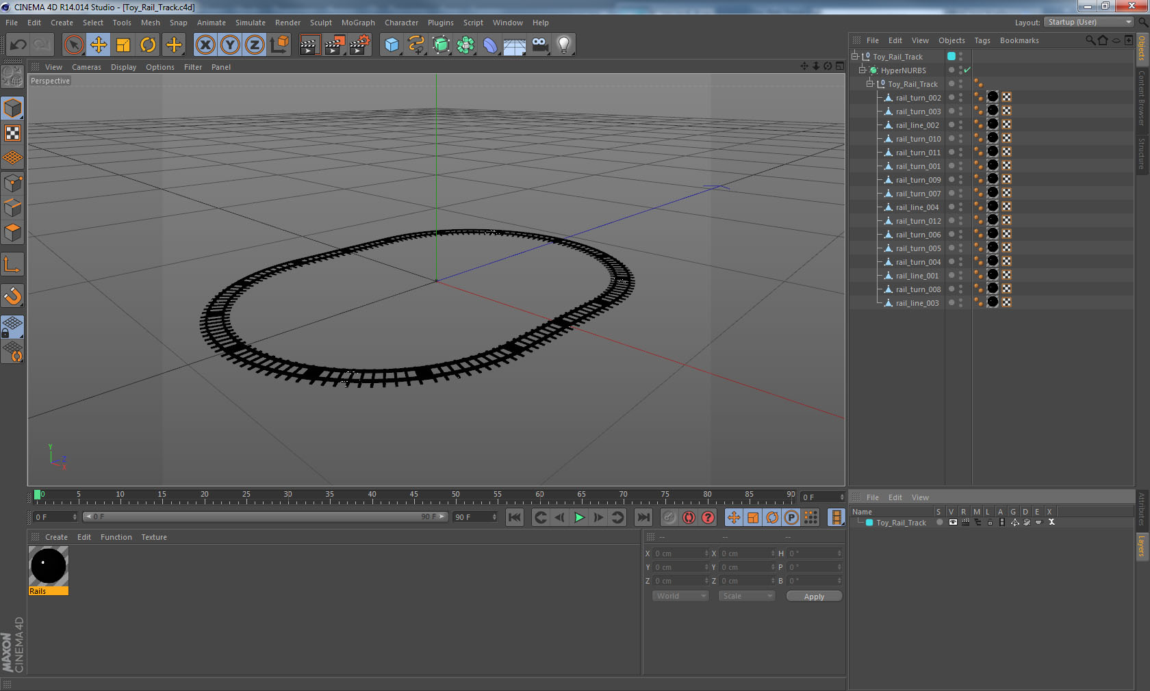Toggle Y axis lock

230,45
